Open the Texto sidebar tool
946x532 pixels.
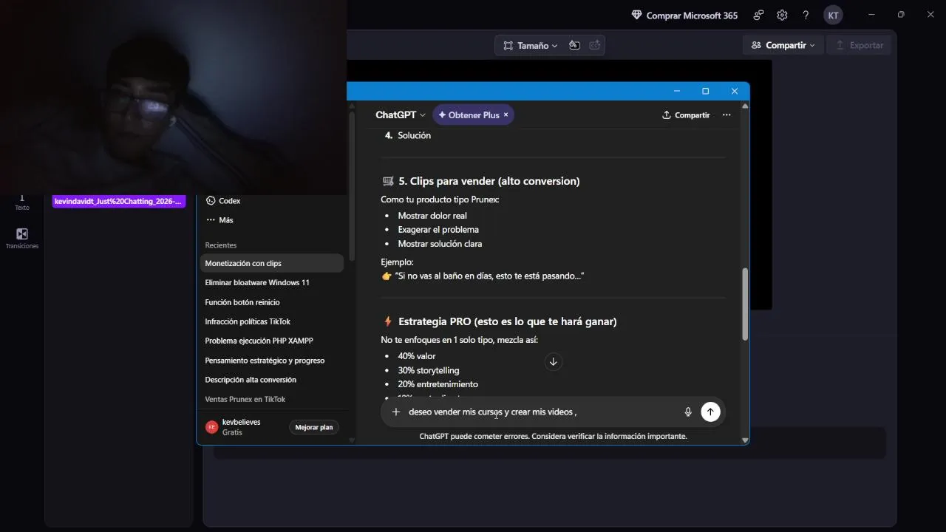pyautogui.click(x=21, y=202)
